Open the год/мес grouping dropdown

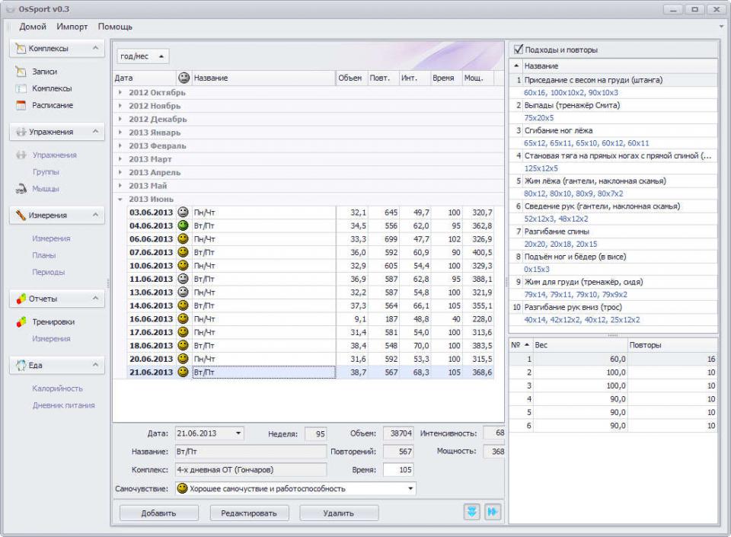142,56
